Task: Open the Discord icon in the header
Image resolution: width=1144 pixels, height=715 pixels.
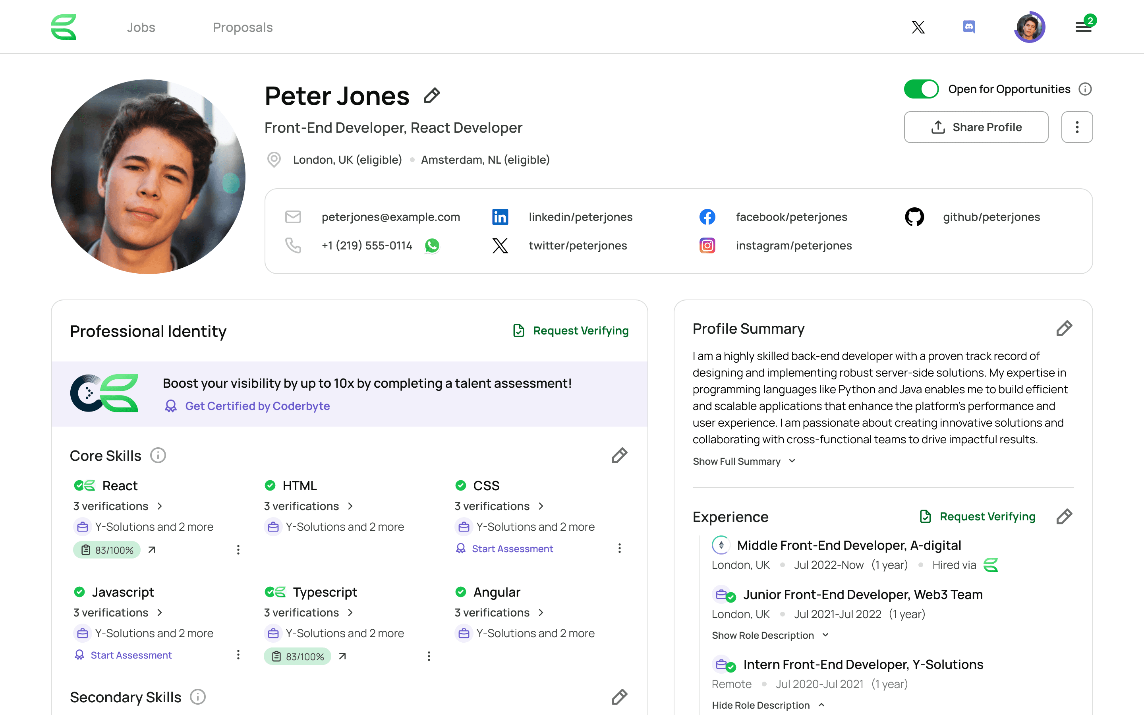Action: click(x=968, y=27)
